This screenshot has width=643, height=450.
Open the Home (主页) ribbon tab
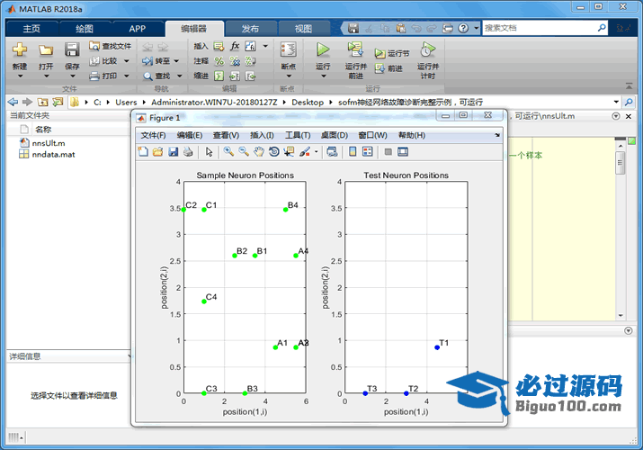[31, 28]
